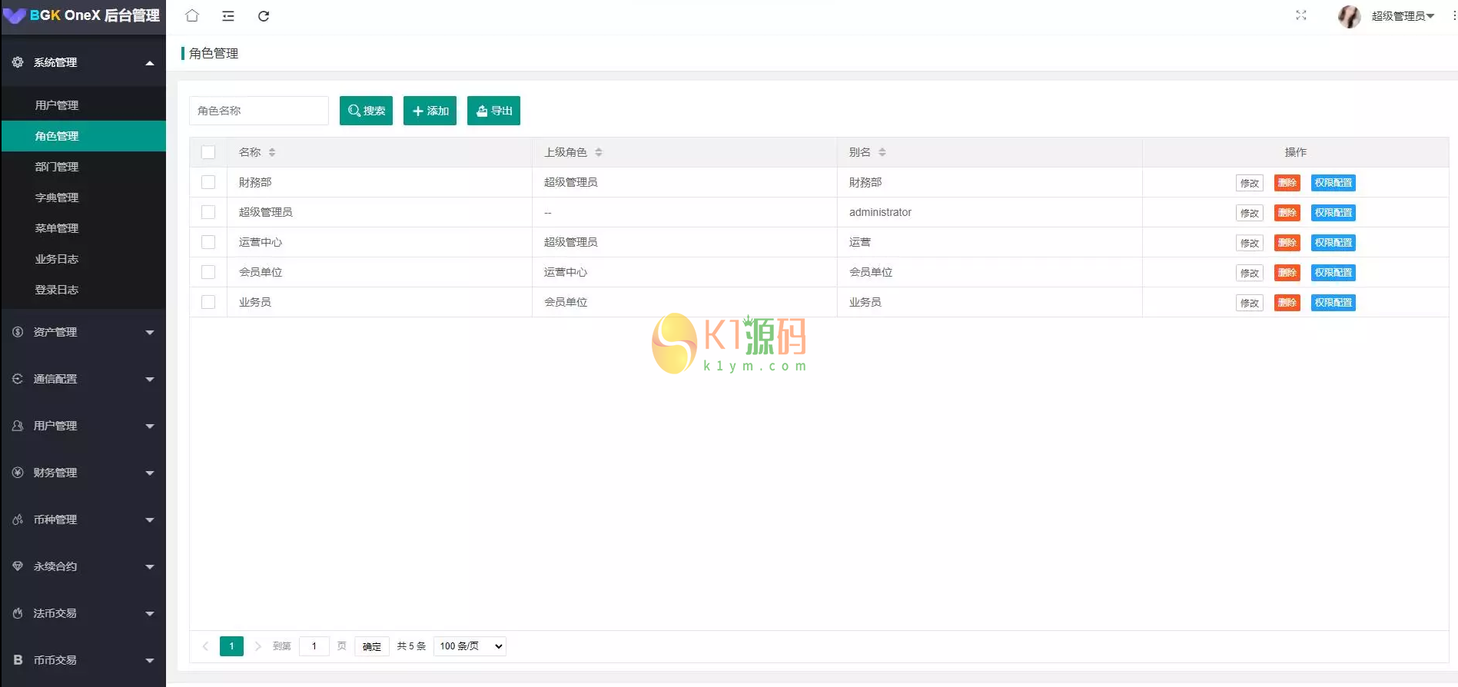Sort by 别名 column arrows
Screen dimensions: 1458x687
[882, 152]
